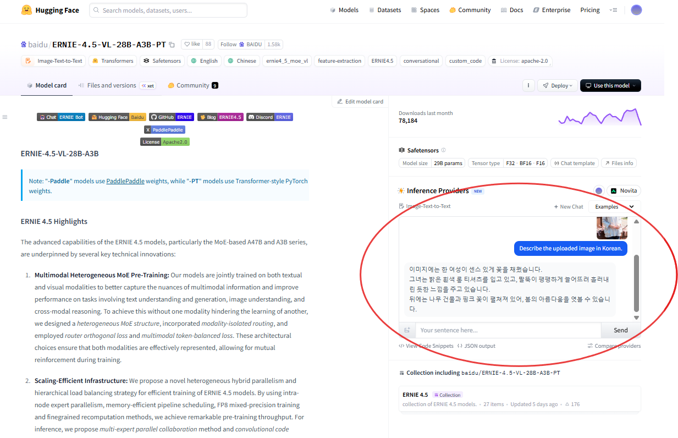Go to Datasets in top navigation
The image size is (678, 438).
(x=384, y=10)
